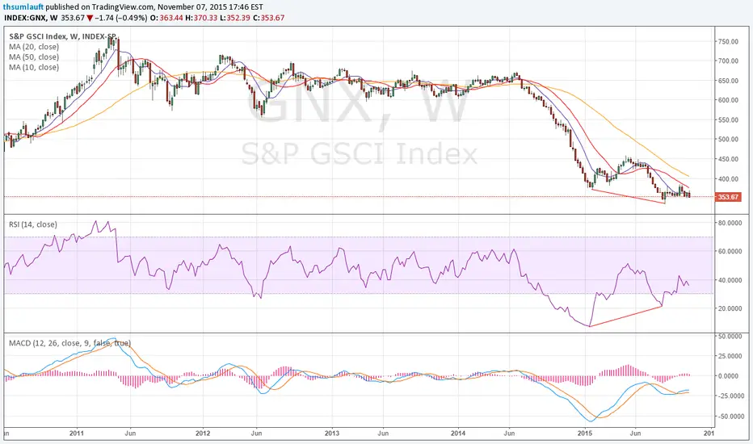Viewport: 753px width, 444px height.
Task: Click the 60.0000 RSI axis label
Action: pyautogui.click(x=730, y=251)
